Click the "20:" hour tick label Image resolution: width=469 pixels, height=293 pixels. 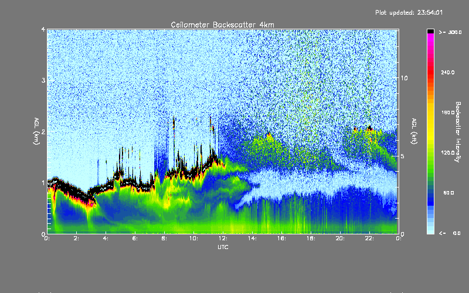click(x=340, y=239)
